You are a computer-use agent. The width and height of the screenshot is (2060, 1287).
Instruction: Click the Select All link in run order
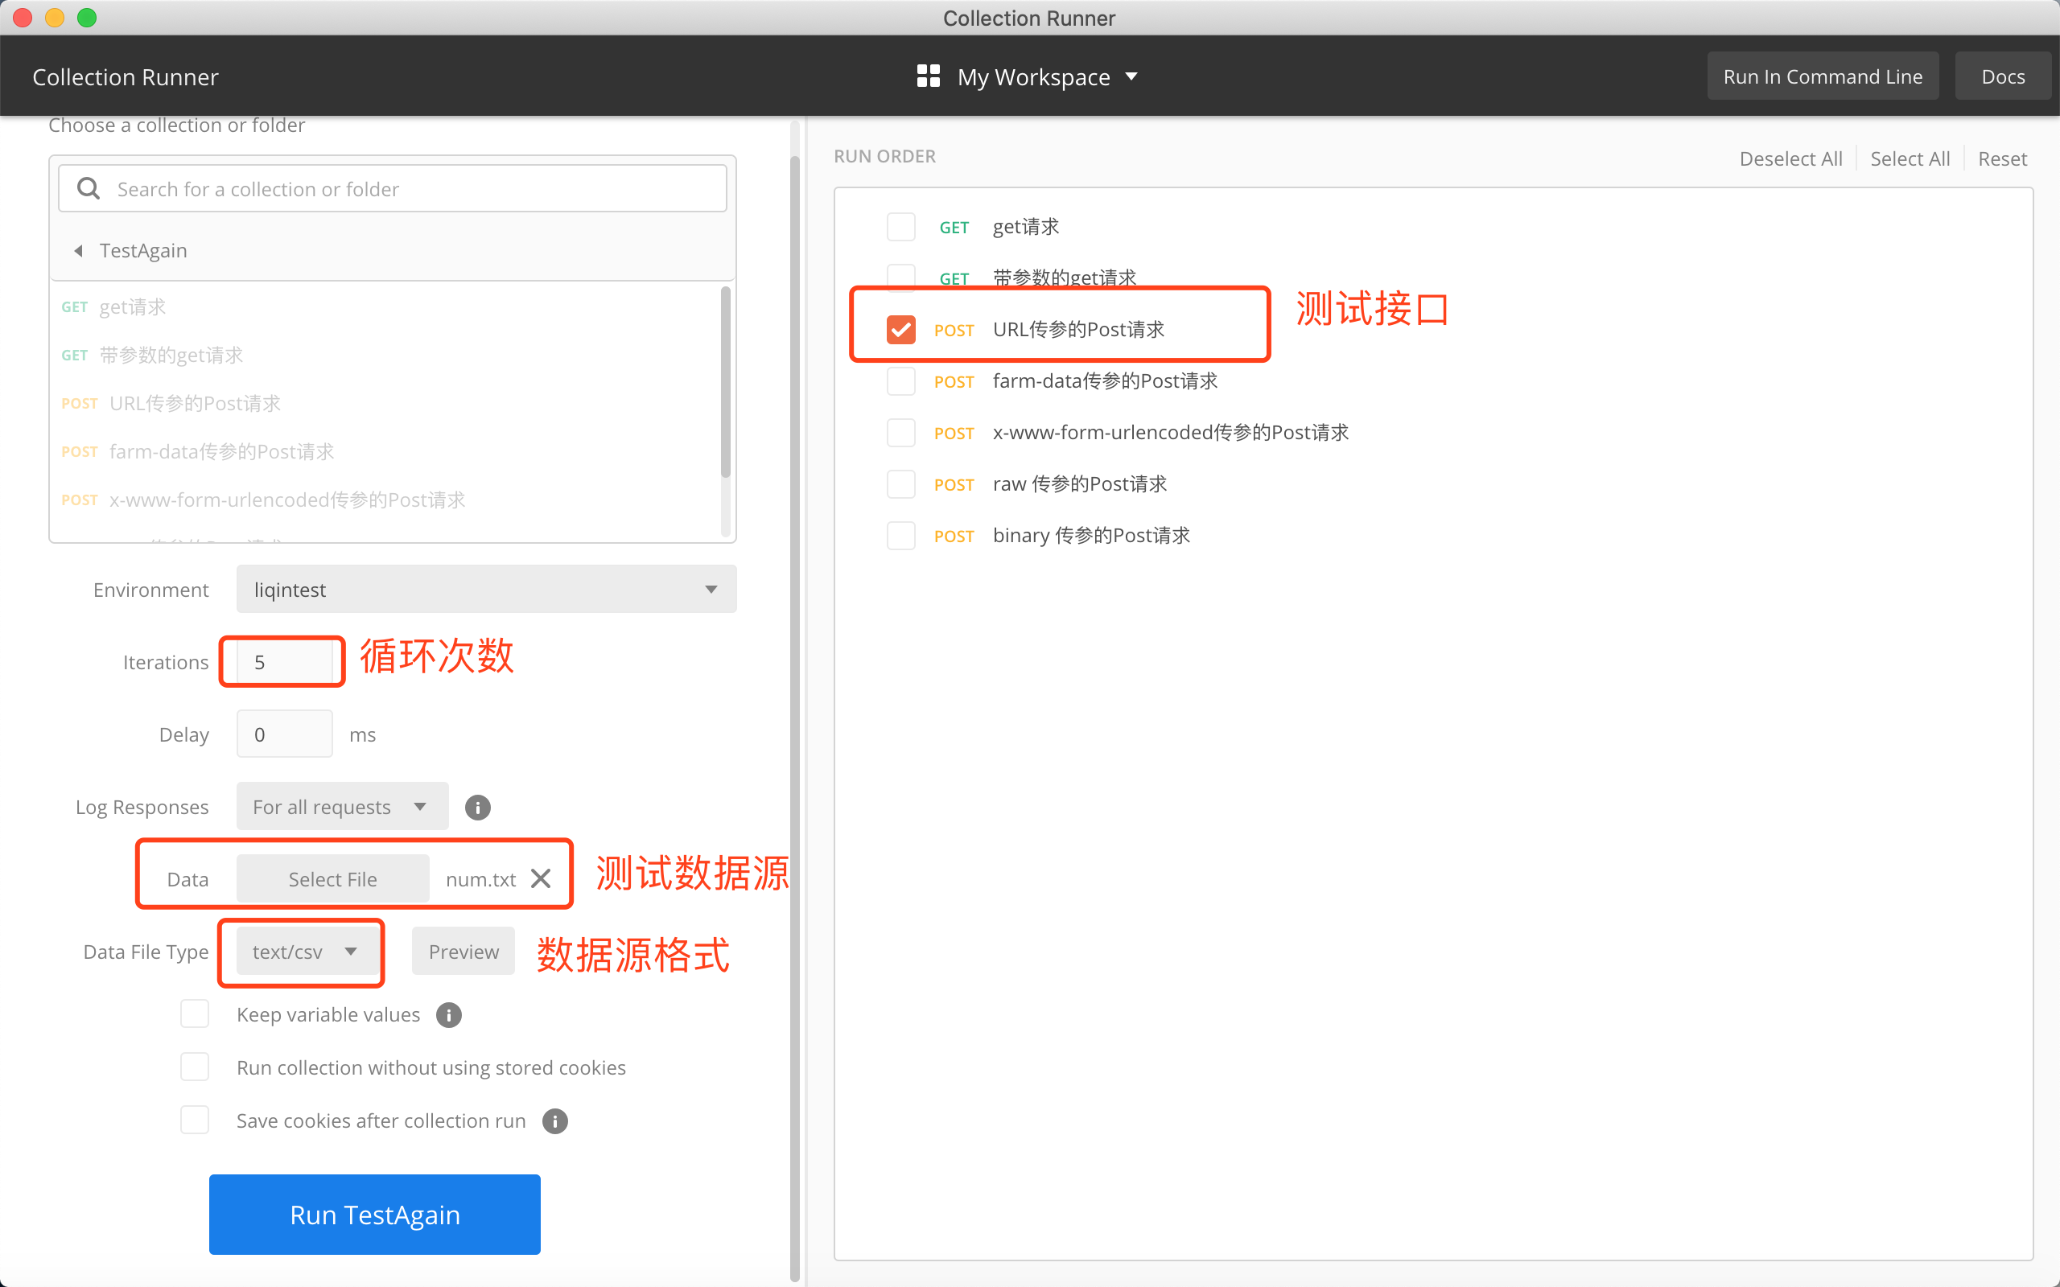click(1910, 158)
